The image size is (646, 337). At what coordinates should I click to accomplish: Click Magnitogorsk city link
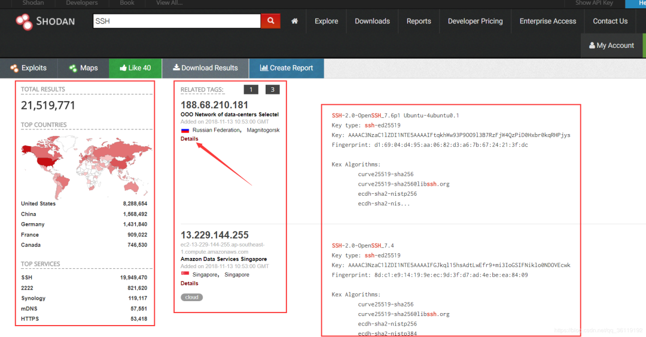click(x=263, y=130)
